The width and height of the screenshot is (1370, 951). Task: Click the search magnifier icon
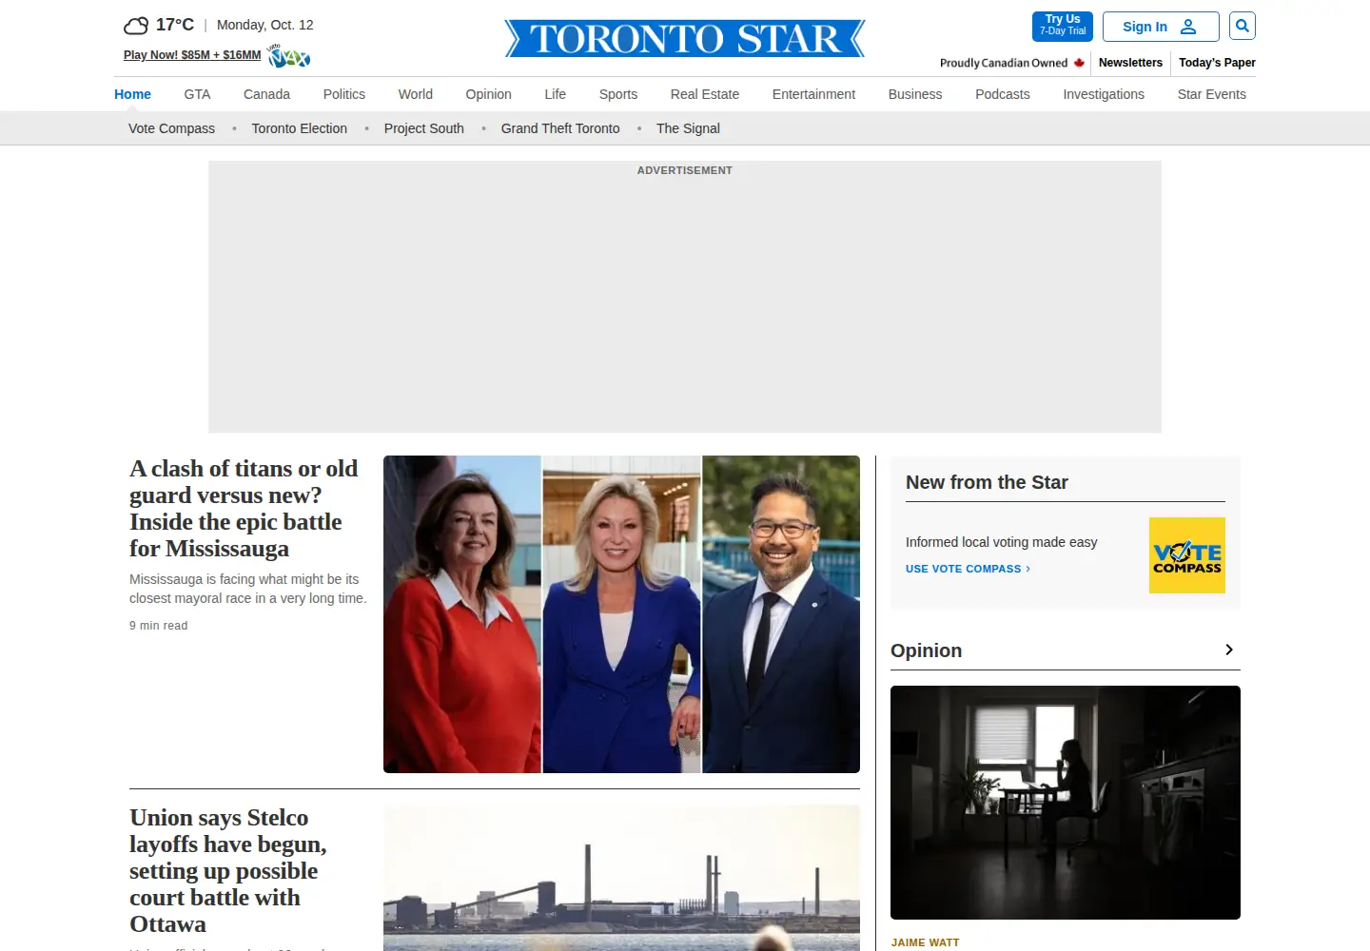1242,26
